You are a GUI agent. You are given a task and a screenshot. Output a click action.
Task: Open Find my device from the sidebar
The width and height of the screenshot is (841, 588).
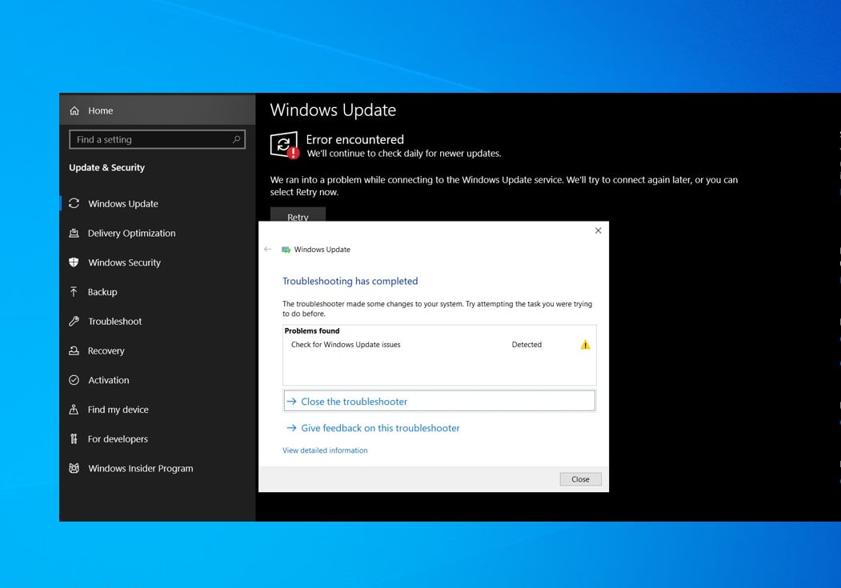[74, 410]
